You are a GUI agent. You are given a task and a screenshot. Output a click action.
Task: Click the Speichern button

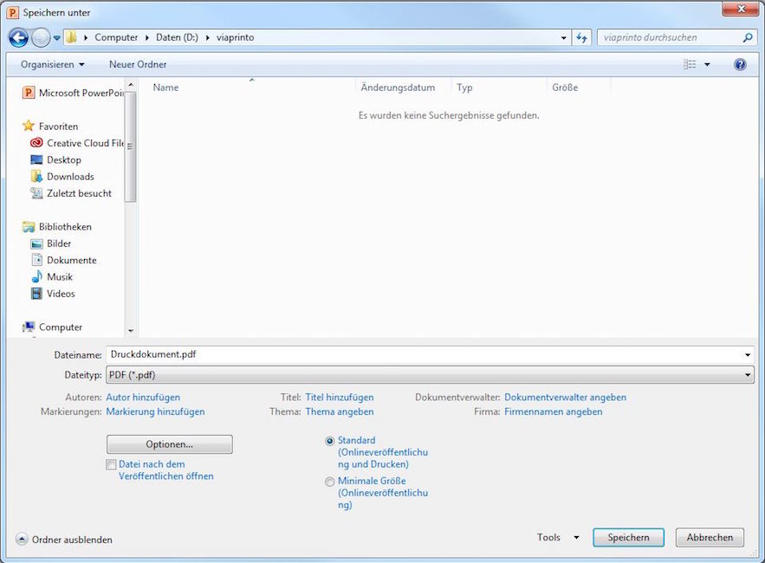click(x=628, y=537)
